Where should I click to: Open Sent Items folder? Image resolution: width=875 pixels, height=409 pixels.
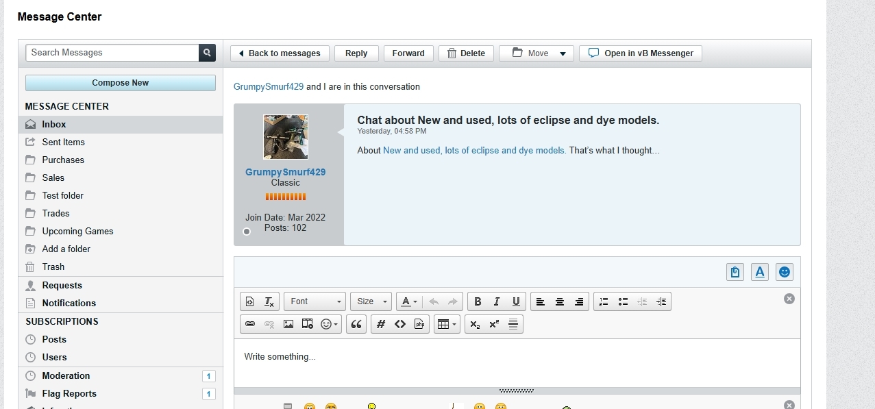pyautogui.click(x=121, y=142)
